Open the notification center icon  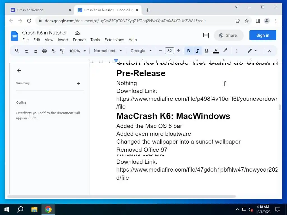click(278, 209)
